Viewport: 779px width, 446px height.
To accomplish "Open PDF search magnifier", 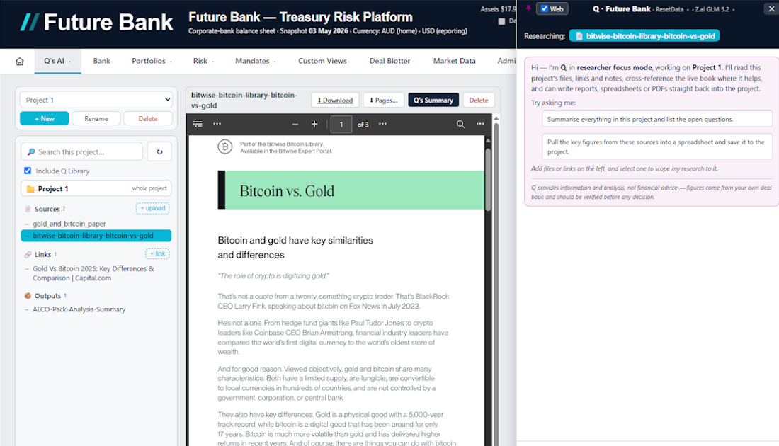I will point(460,124).
